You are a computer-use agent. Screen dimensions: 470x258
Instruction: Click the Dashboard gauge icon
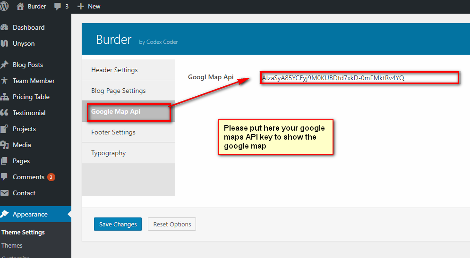pyautogui.click(x=4, y=27)
